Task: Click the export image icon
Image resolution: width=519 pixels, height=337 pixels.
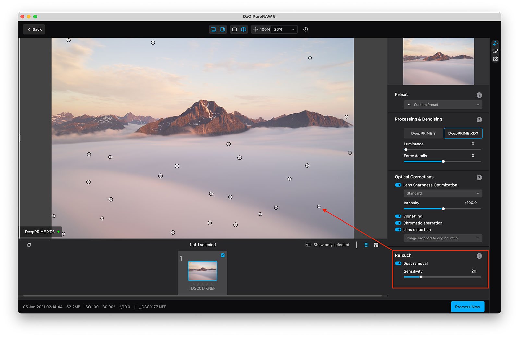Action: [495, 59]
